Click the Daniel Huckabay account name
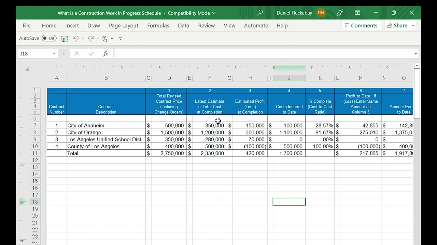437x245 pixels. tap(294, 13)
